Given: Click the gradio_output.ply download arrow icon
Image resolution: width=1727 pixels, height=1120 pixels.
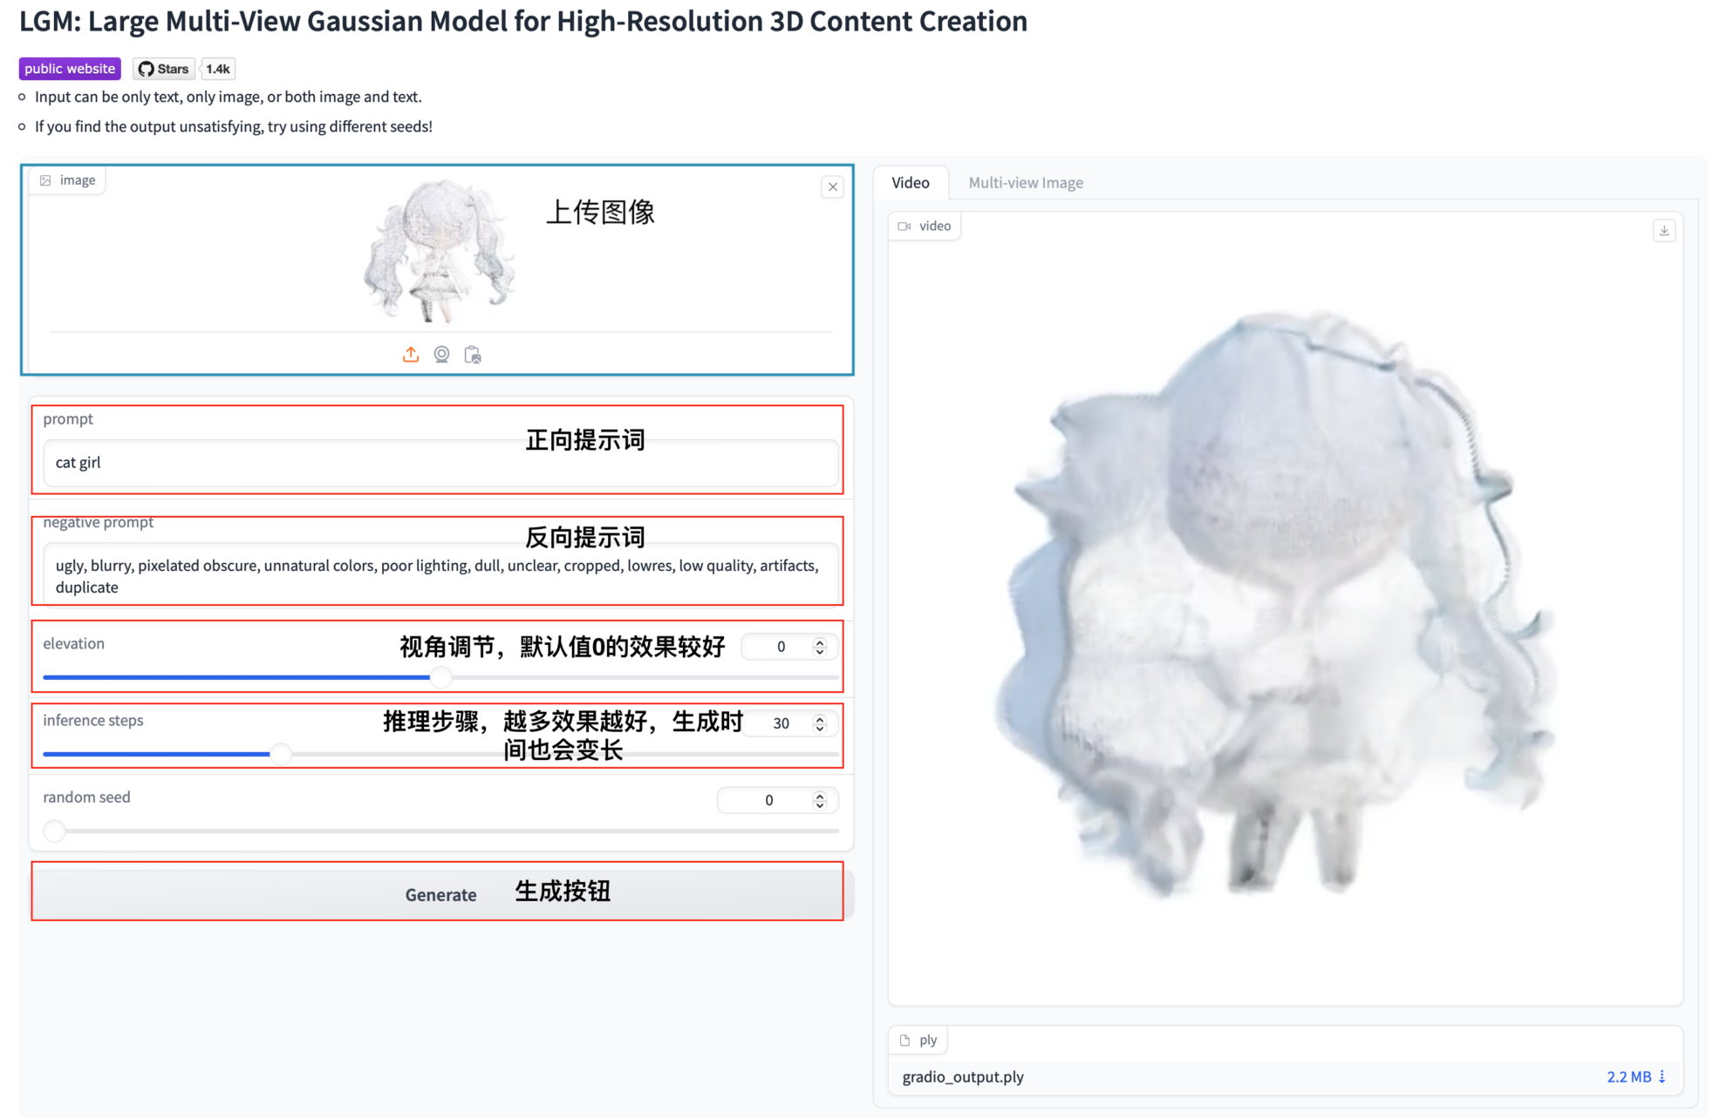Looking at the screenshot, I should tap(1662, 1076).
